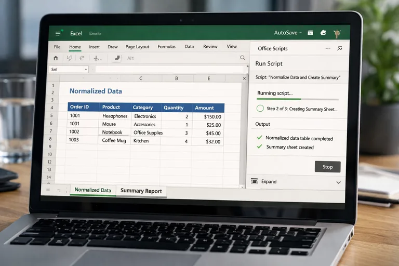The width and height of the screenshot is (399, 266).
Task: Stop the running script
Action: [x=327, y=167]
